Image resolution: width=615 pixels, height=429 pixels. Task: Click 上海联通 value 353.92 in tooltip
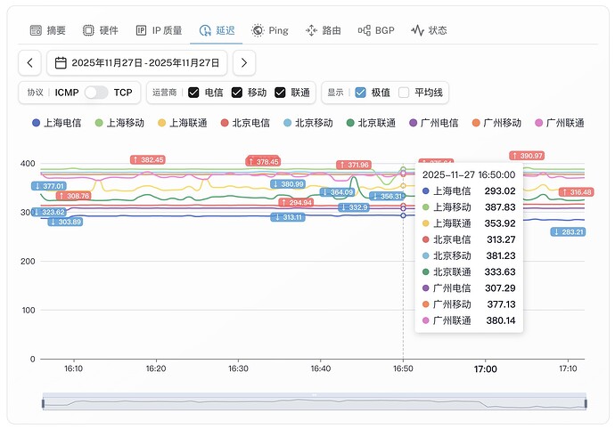point(500,223)
